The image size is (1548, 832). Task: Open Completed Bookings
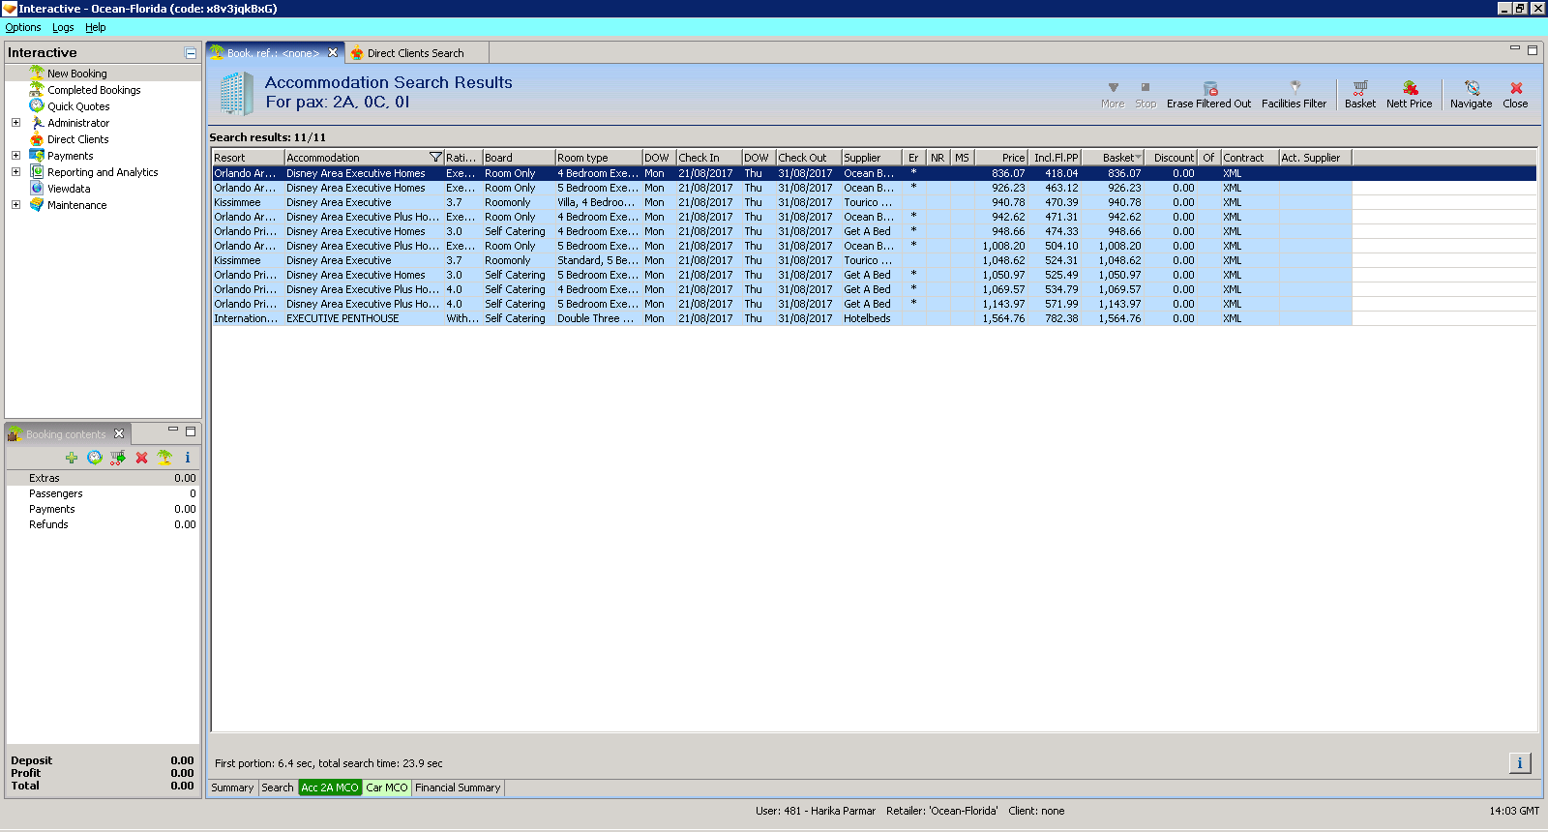tap(94, 90)
